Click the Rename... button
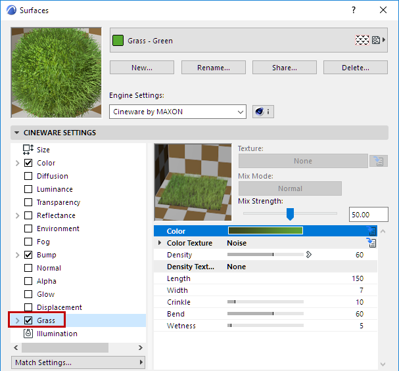 (x=213, y=68)
